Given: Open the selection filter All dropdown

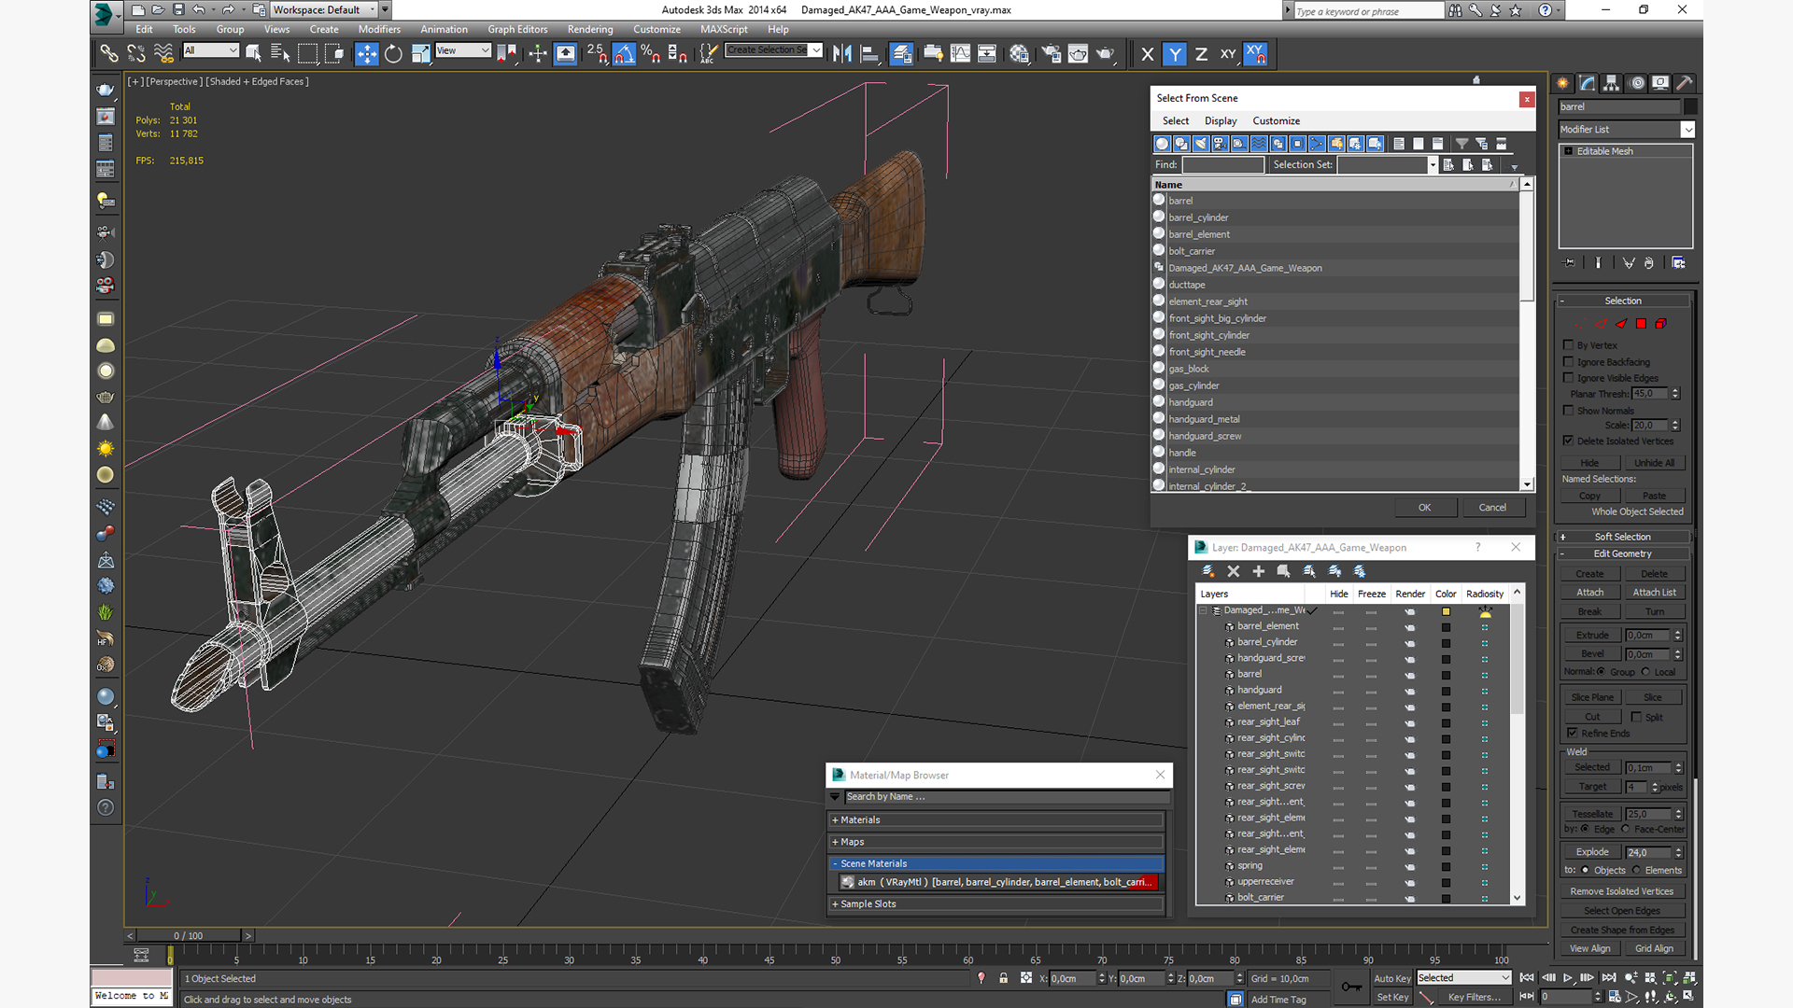Looking at the screenshot, I should (211, 50).
